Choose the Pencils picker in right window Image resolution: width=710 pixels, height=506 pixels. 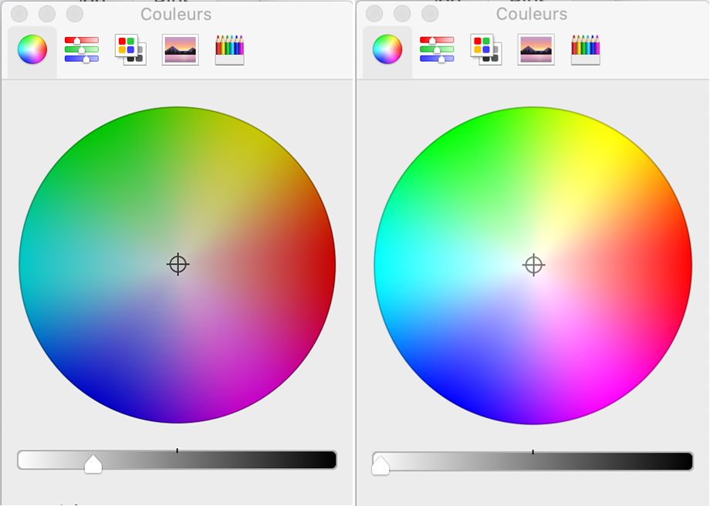(585, 50)
